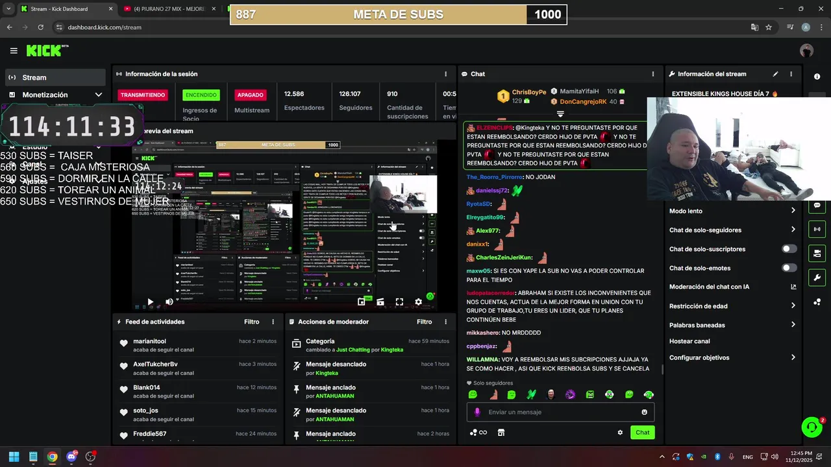Open Discord from taskbar
The width and height of the screenshot is (831, 467).
click(x=71, y=457)
